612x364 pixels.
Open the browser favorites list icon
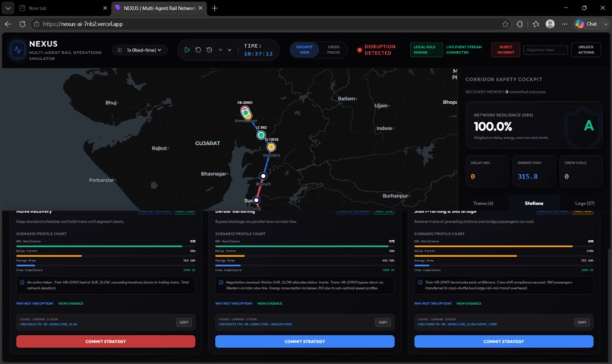tap(536, 24)
